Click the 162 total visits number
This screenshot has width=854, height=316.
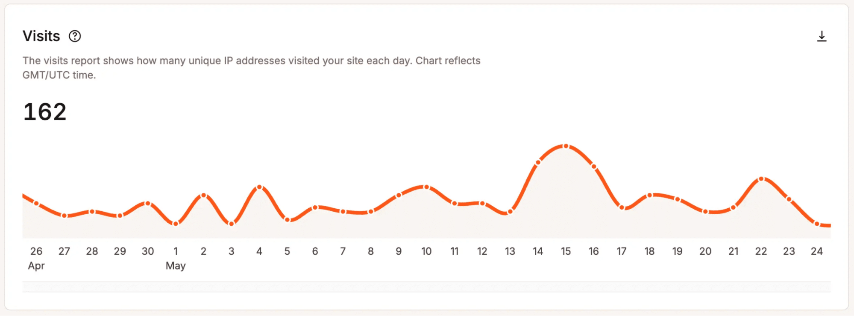(44, 112)
